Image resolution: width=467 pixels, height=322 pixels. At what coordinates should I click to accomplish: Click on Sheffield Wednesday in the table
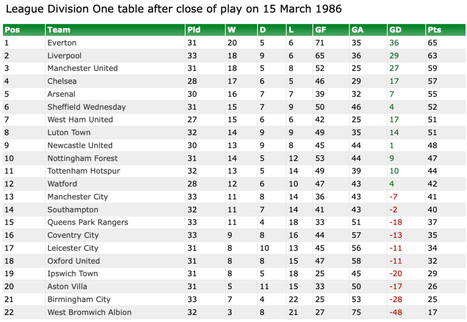tap(86, 107)
